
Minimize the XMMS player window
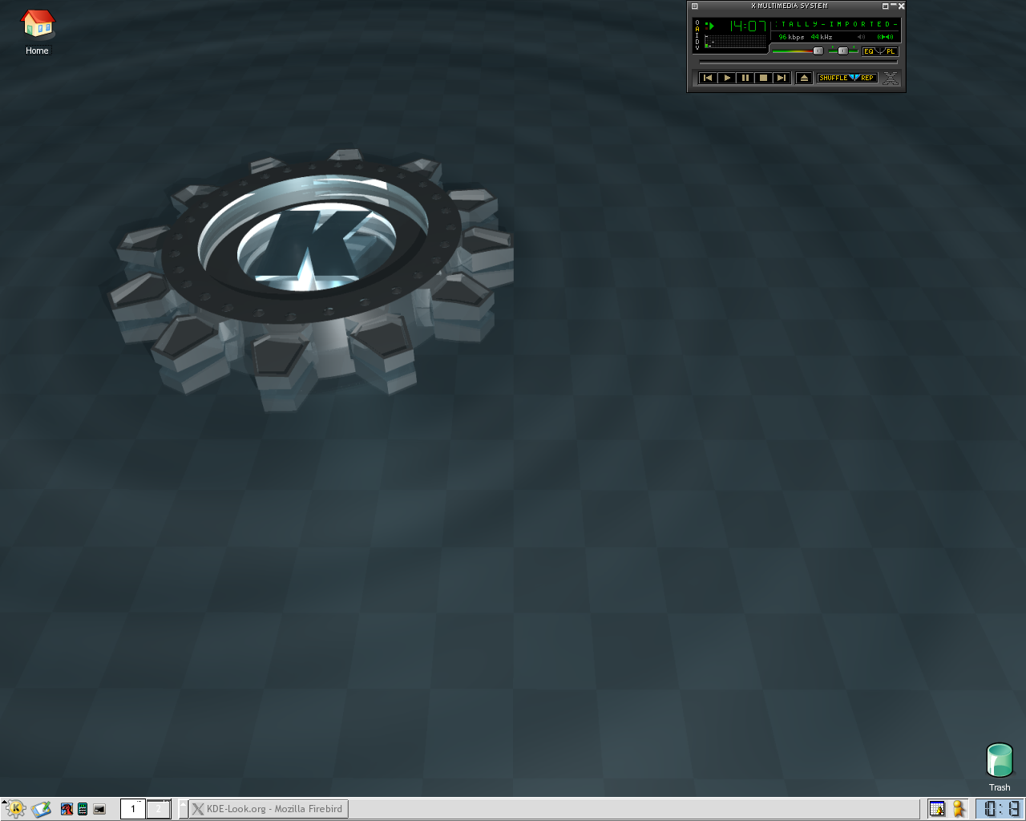[x=893, y=6]
